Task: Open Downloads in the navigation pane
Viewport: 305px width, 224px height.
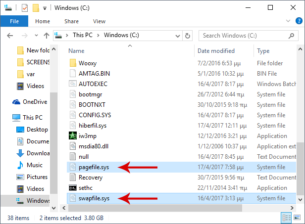Action: [x=33, y=153]
